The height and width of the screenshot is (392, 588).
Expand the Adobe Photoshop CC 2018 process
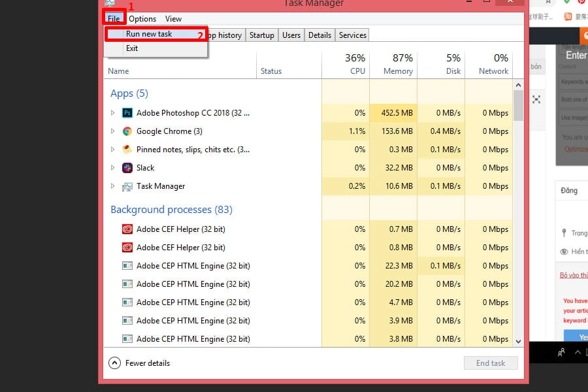pos(112,113)
